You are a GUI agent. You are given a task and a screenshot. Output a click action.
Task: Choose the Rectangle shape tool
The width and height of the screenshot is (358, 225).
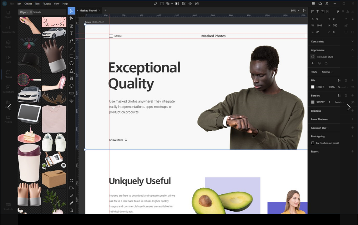pyautogui.click(x=71, y=56)
